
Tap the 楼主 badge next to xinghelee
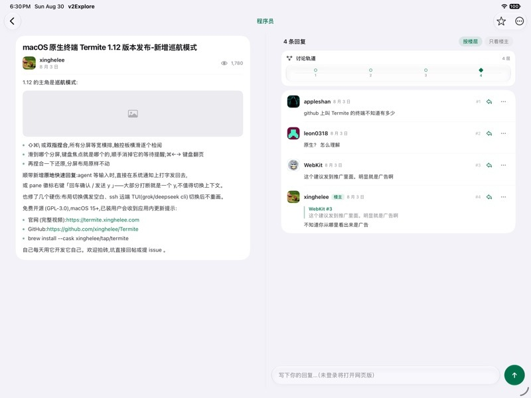pyautogui.click(x=337, y=197)
